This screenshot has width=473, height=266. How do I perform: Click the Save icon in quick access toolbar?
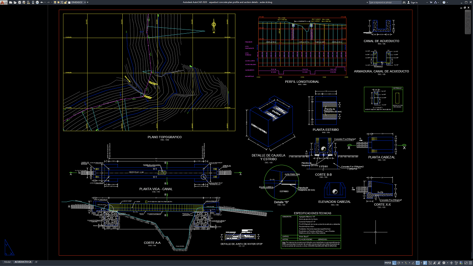20,2
